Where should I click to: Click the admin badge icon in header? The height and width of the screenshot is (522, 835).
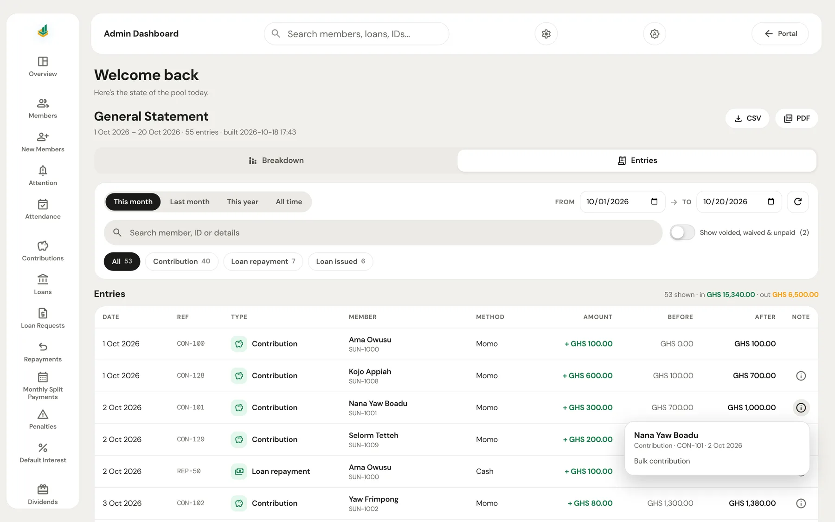(x=655, y=34)
